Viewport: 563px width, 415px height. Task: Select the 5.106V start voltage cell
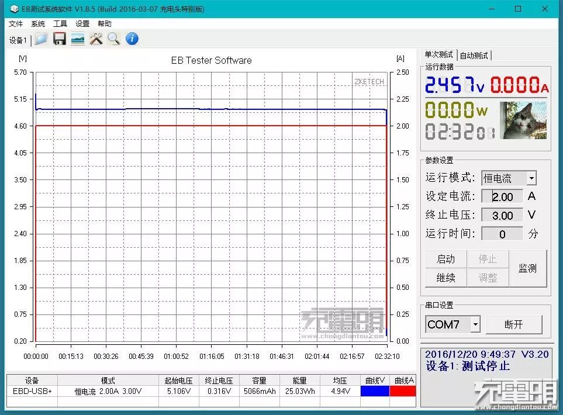coord(179,391)
